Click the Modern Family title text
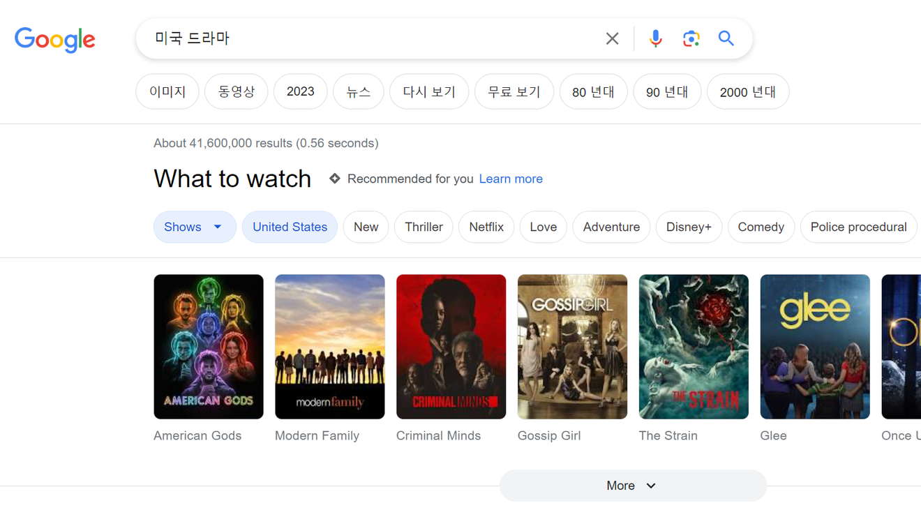 point(317,435)
